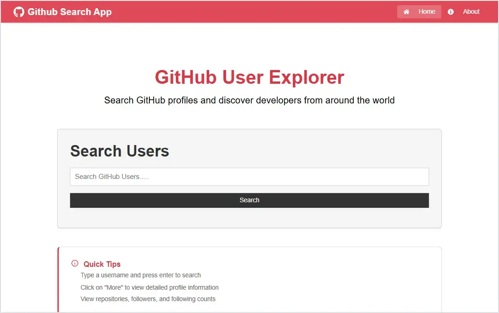
Task: Click the tip about repositories and followers counts
Action: 148,299
